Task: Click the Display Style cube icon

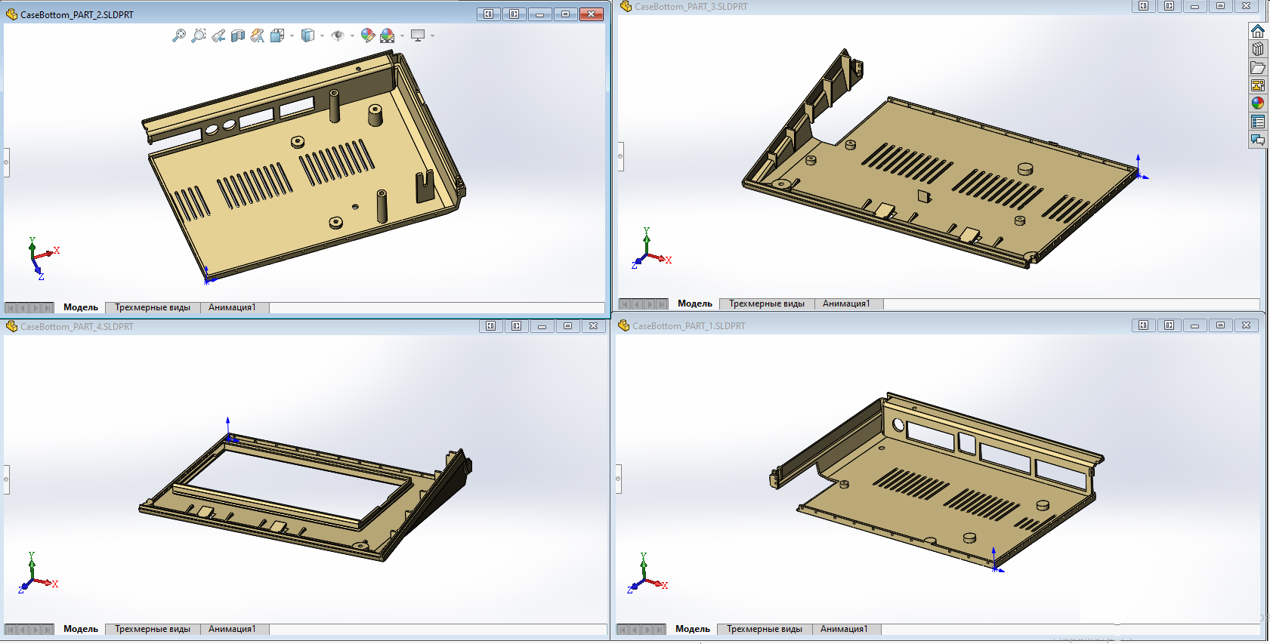Action: pos(307,35)
